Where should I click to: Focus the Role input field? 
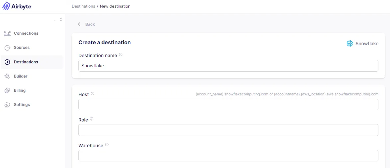pyautogui.click(x=228, y=130)
